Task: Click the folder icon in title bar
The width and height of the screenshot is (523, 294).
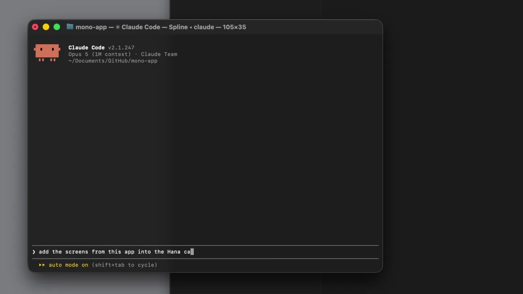Action: (x=70, y=27)
